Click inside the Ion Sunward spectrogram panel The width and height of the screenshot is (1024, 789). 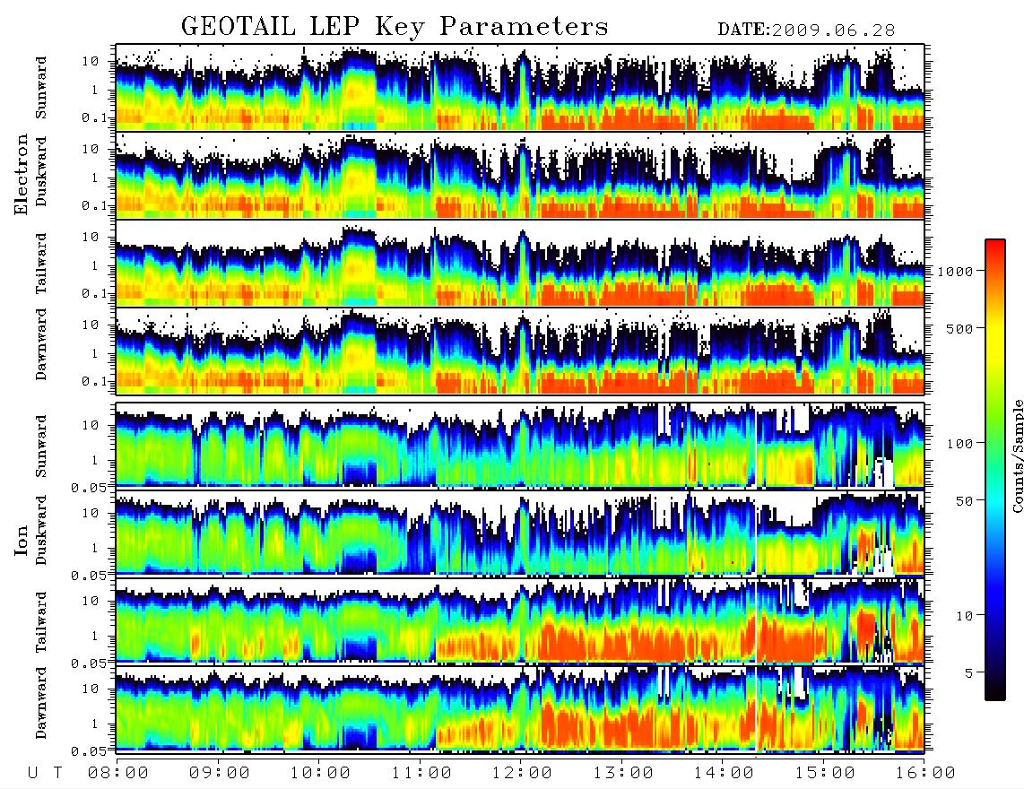pyautogui.click(x=520, y=446)
